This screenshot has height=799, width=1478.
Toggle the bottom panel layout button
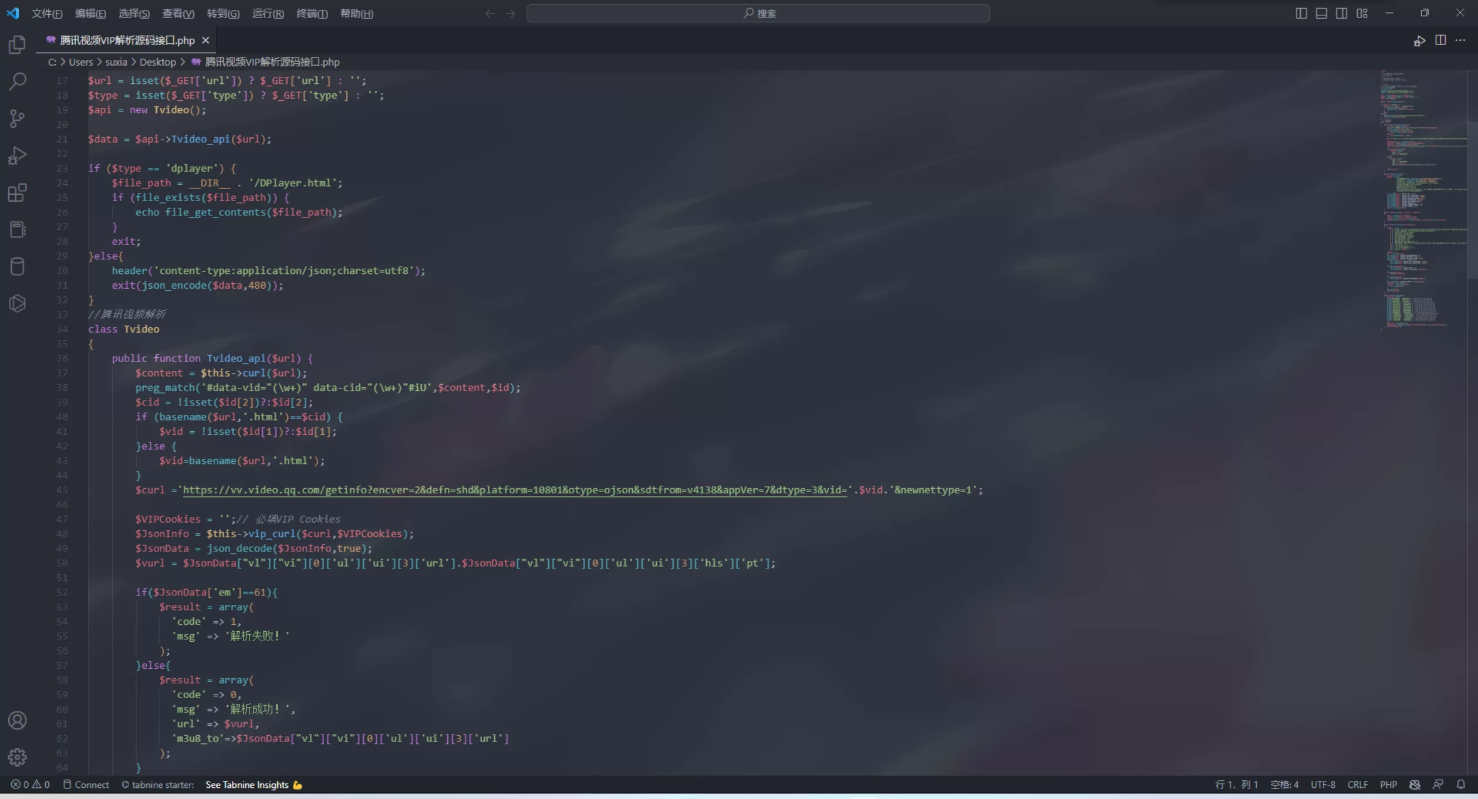point(1321,13)
